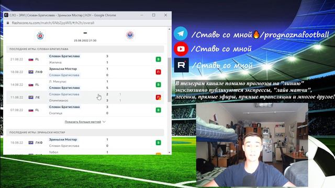Viewport: 335px width, 188px height.
Task: Click 'Тобол' team name
Action: coord(53,152)
